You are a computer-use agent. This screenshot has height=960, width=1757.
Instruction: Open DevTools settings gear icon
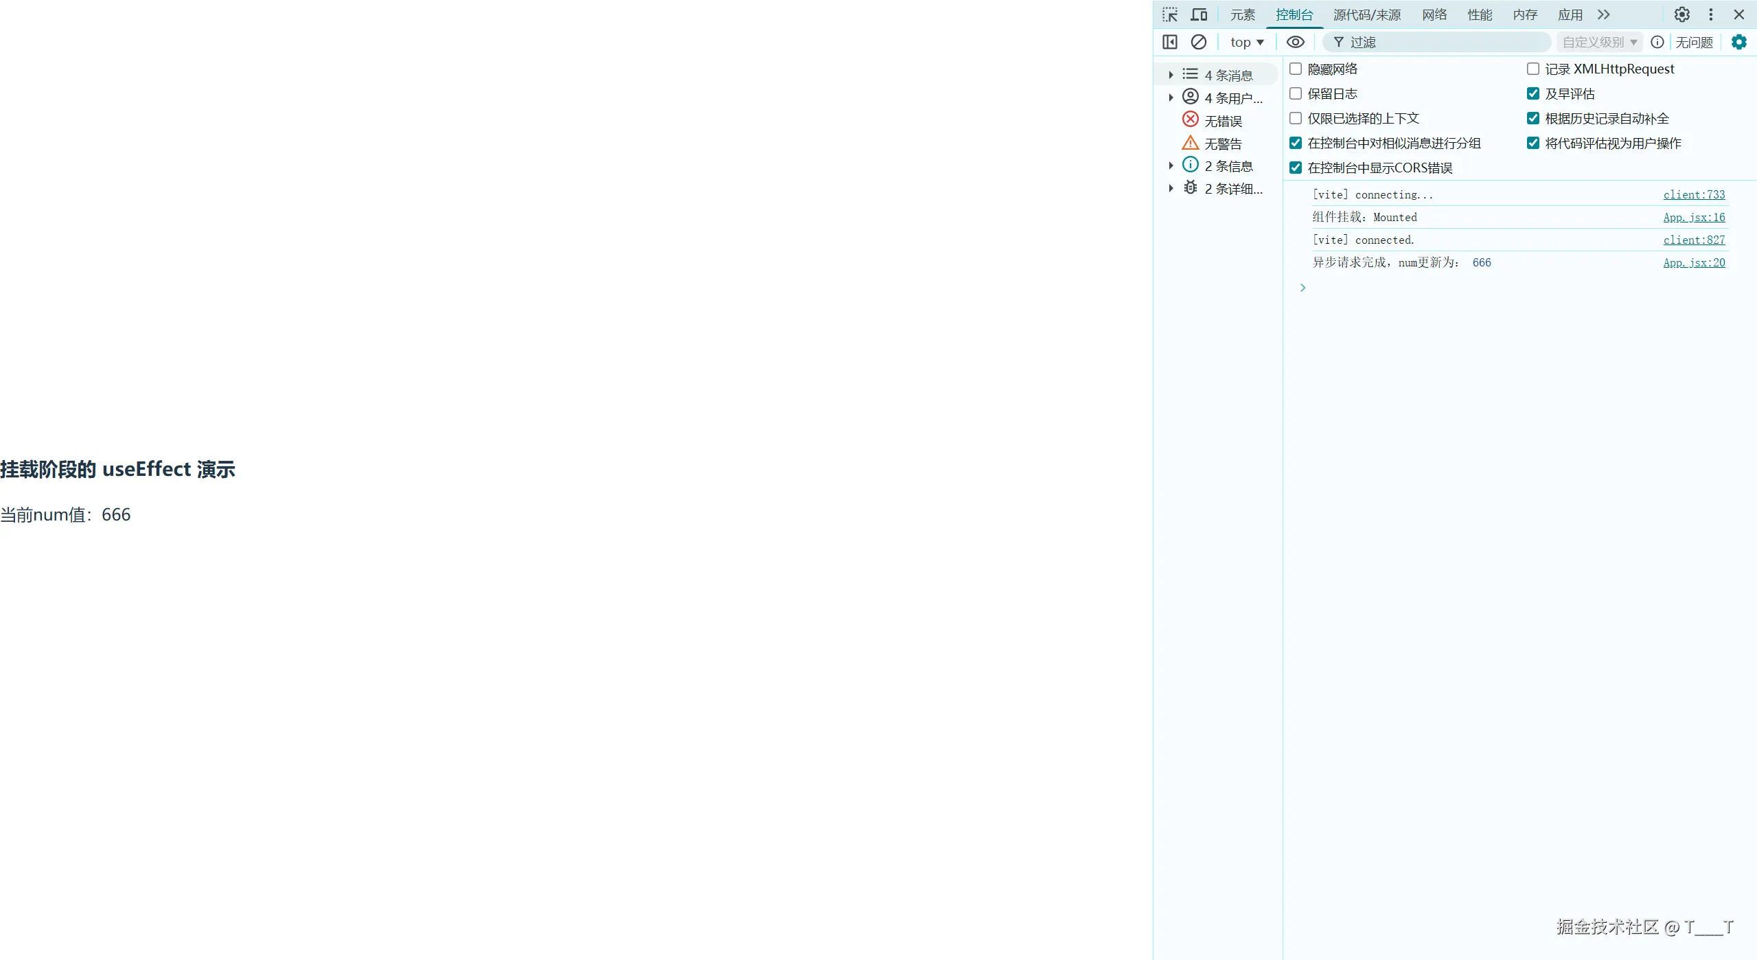coord(1681,14)
